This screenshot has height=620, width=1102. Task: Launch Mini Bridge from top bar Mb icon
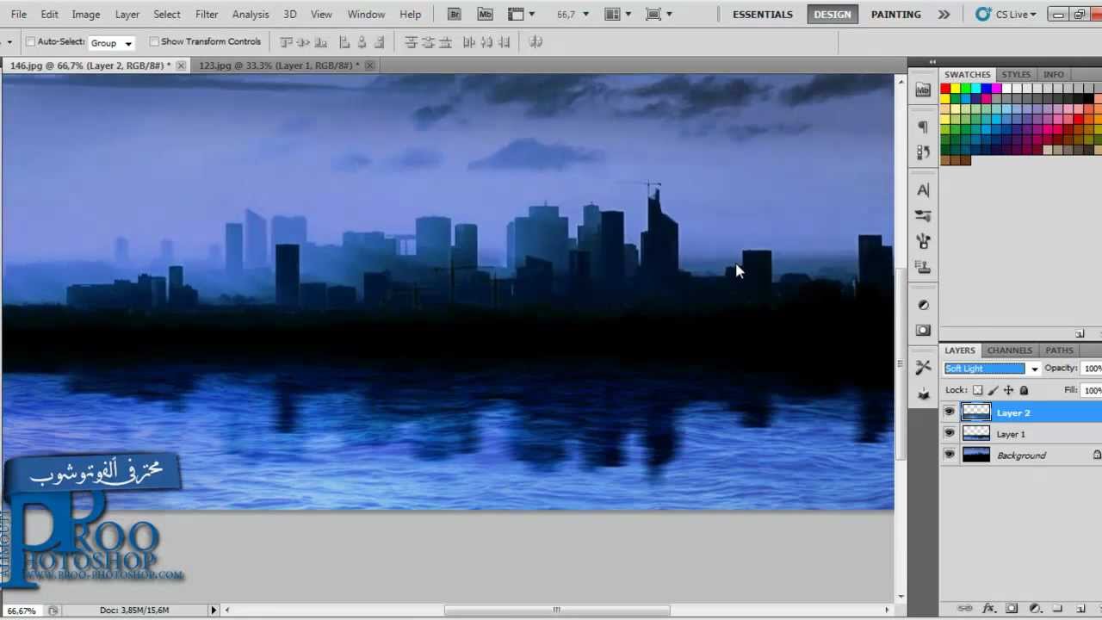tap(485, 14)
